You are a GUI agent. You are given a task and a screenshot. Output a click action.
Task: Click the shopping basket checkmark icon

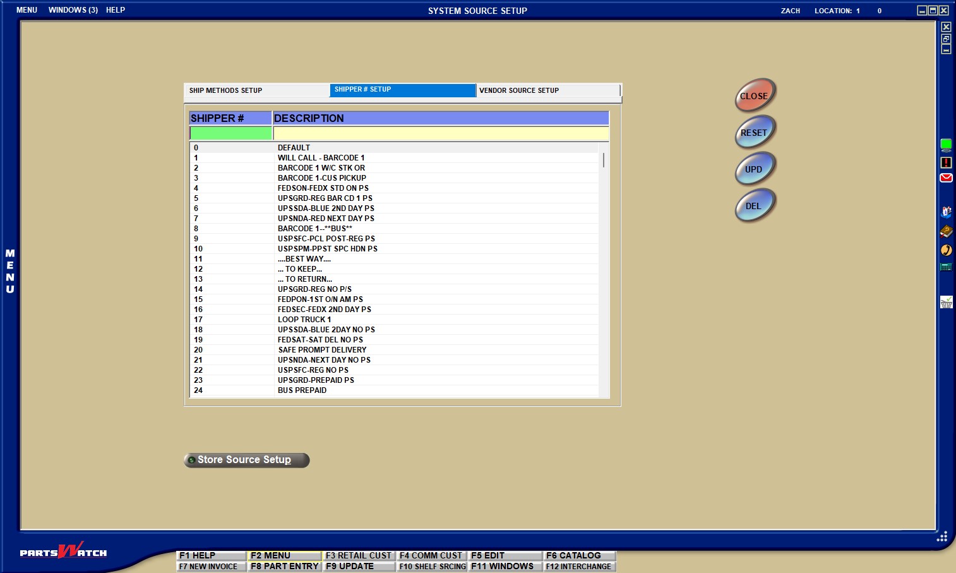[x=946, y=302]
